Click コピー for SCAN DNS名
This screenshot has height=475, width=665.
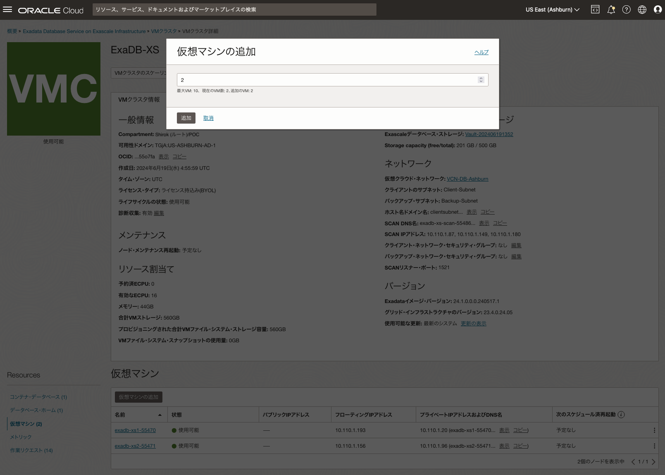coord(500,223)
